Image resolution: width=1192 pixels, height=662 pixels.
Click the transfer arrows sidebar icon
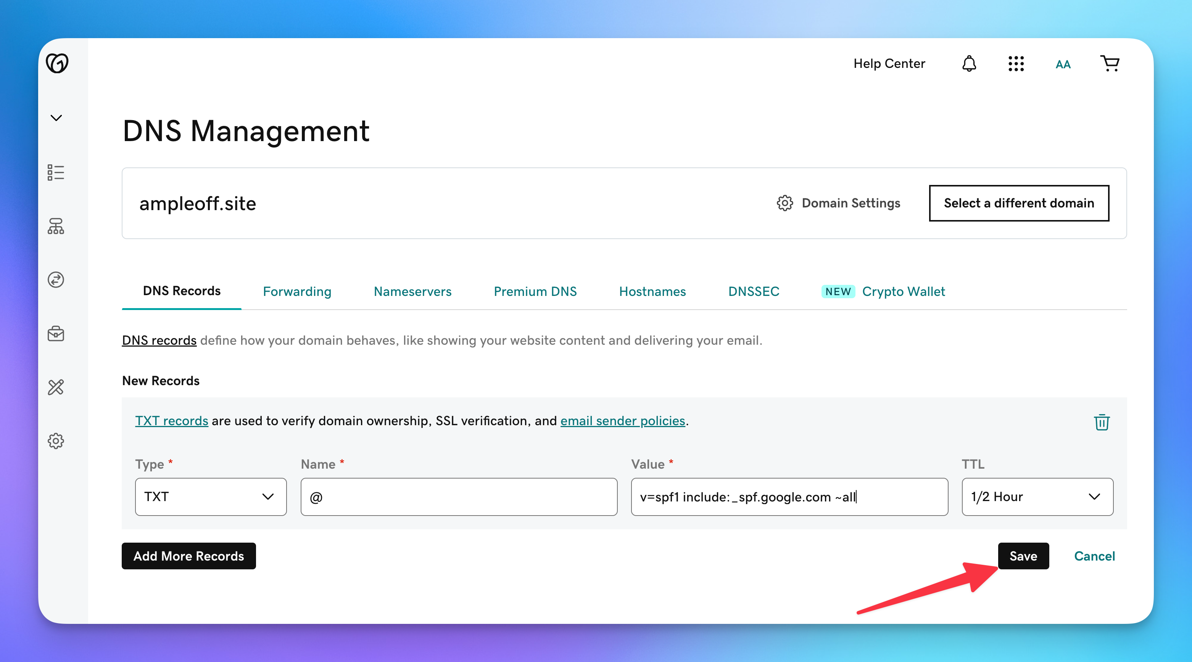(x=56, y=280)
